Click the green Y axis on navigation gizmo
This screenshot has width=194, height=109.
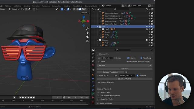coord(82,21)
